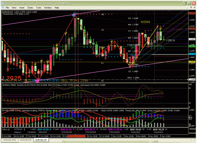Click the ADX 42.16 five-minute reading
Screen dimensions: 197x143
(x=66, y=129)
